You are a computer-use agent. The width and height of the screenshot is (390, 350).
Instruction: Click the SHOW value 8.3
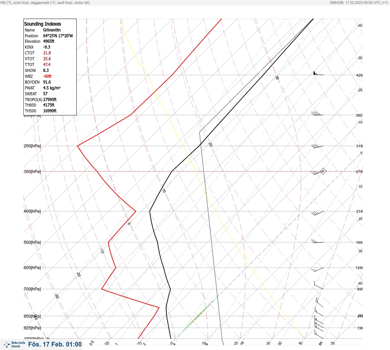pos(46,70)
